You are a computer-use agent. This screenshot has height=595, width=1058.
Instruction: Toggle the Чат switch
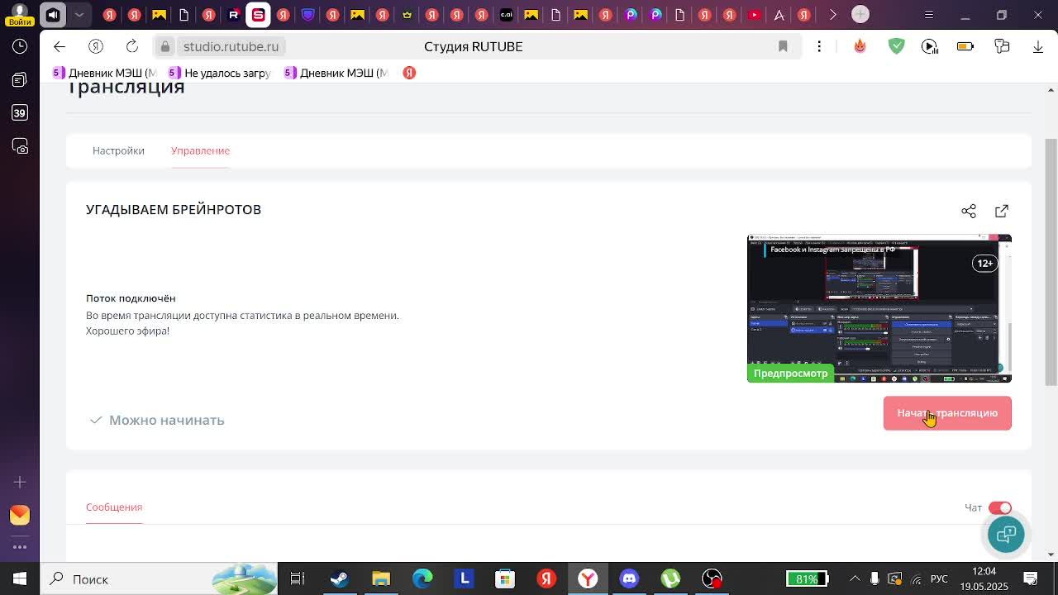pyautogui.click(x=1000, y=507)
